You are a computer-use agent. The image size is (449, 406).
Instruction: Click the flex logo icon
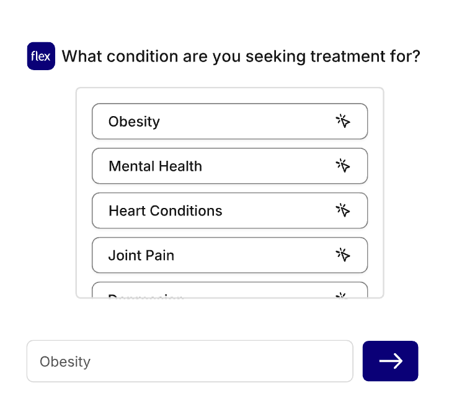41,56
